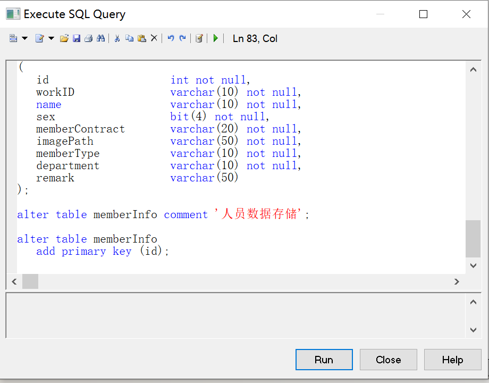Expand the external editor dropdown arrow
Screen dimensions: 489x383
coord(51,38)
